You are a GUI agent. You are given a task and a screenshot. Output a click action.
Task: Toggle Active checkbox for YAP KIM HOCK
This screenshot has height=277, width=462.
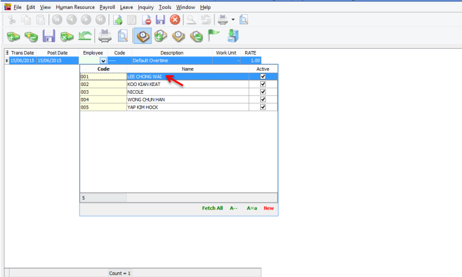[263, 107]
